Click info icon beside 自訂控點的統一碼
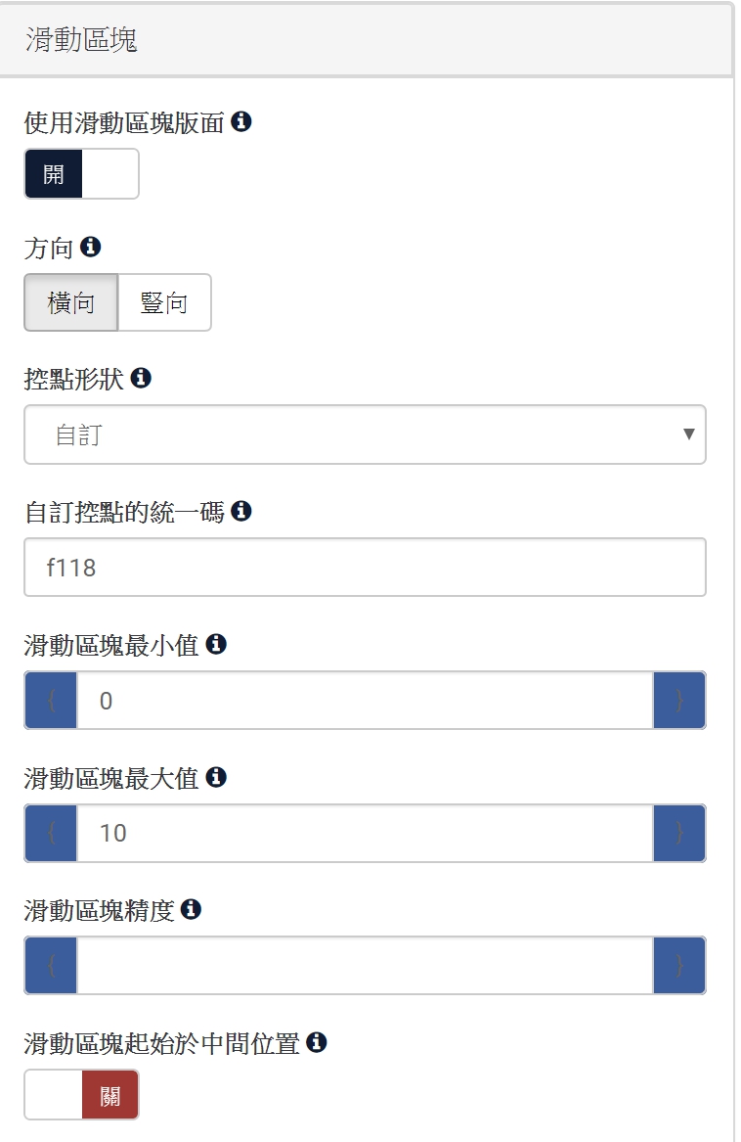 tap(241, 510)
